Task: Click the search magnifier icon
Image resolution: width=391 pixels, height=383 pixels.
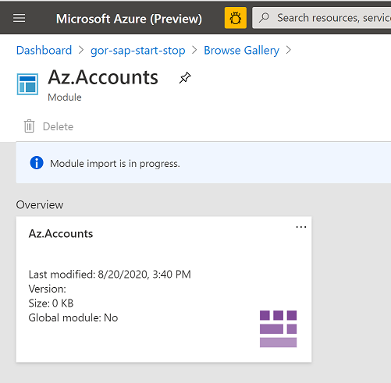Action: (264, 18)
